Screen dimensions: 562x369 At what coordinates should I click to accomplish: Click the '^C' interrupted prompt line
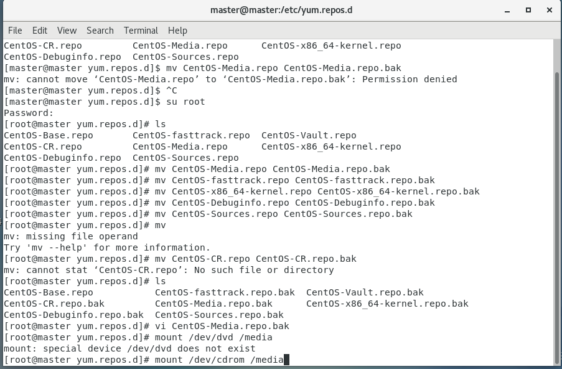[x=90, y=90]
